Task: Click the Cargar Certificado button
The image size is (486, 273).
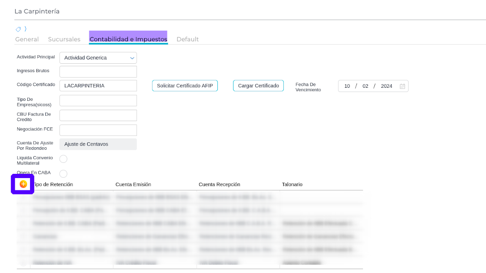Action: [258, 86]
